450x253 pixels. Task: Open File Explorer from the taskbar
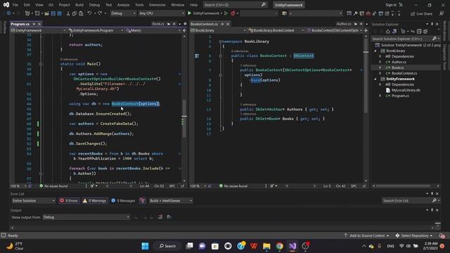(x=266, y=246)
